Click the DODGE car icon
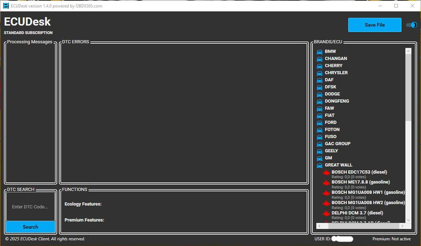Screen dimensions: 421x246 320,94
